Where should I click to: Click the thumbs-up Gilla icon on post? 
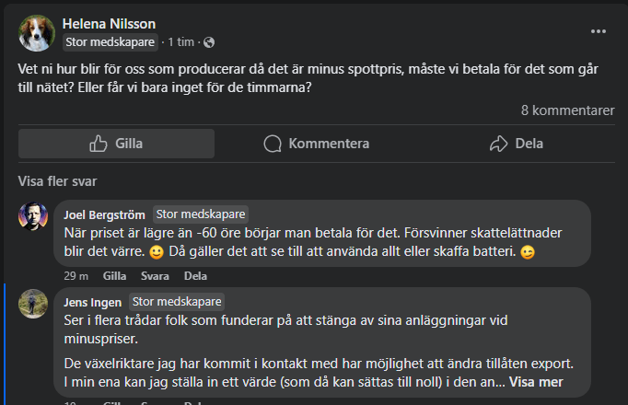point(99,144)
